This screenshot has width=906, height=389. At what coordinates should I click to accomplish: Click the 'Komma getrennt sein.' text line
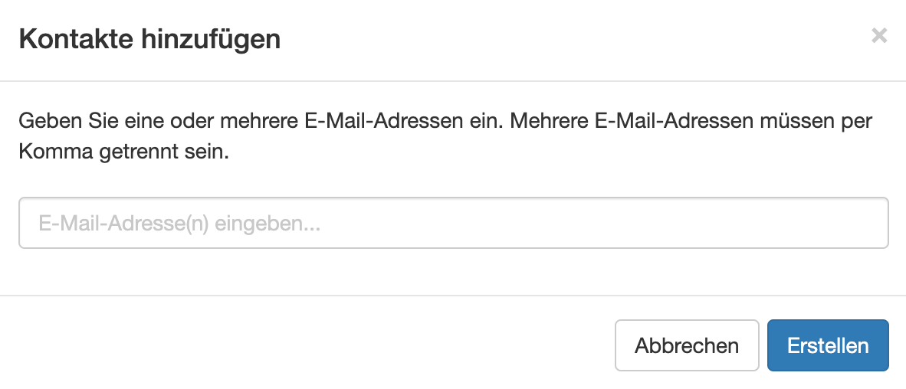(124, 152)
